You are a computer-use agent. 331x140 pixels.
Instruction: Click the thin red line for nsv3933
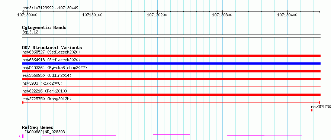[171, 87]
